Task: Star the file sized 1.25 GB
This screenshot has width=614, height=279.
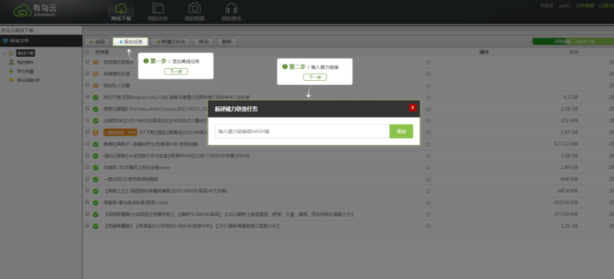Action: (429, 227)
